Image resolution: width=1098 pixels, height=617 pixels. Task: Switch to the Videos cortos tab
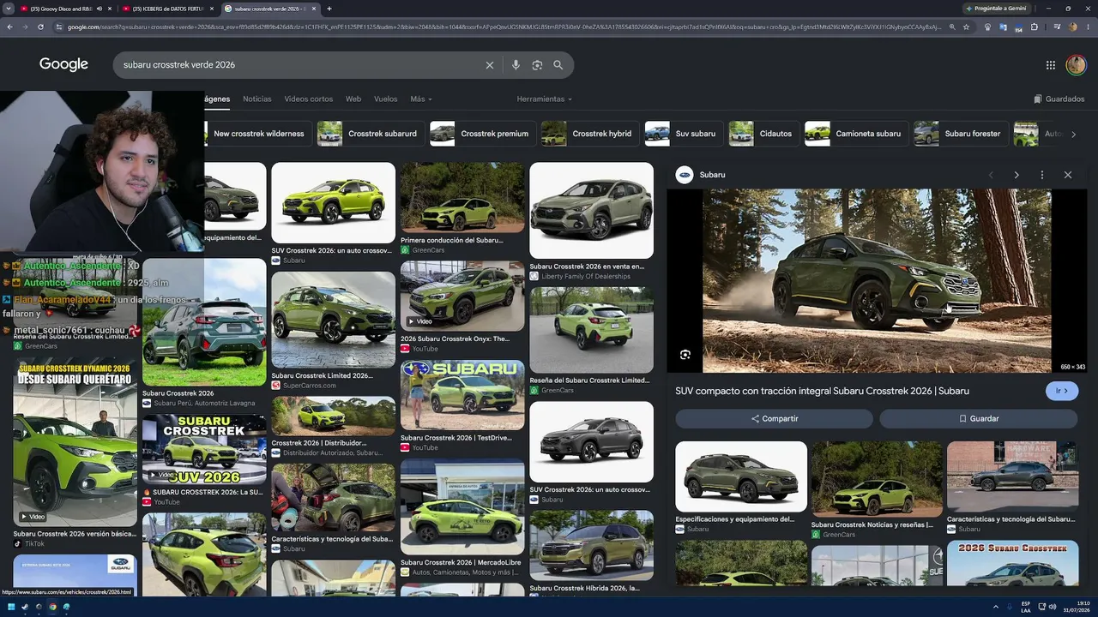(309, 99)
